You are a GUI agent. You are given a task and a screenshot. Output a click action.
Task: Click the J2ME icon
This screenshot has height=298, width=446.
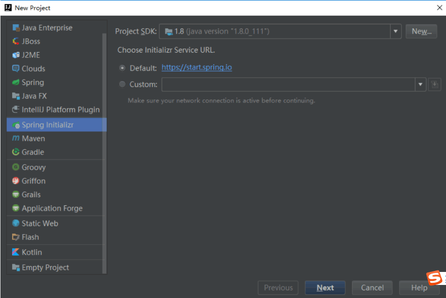click(16, 55)
